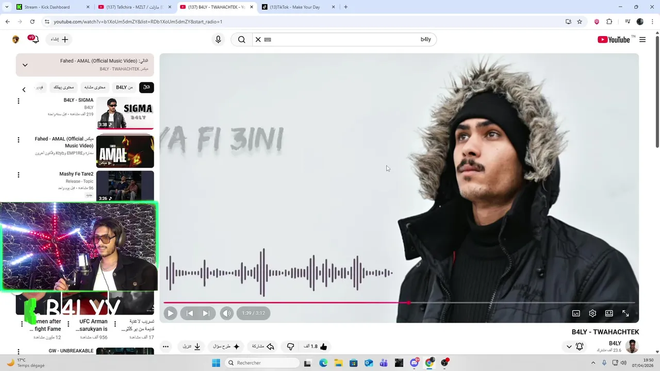Open B4LY channel name link below video
Viewport: 660px width, 371px height.
pyautogui.click(x=615, y=343)
